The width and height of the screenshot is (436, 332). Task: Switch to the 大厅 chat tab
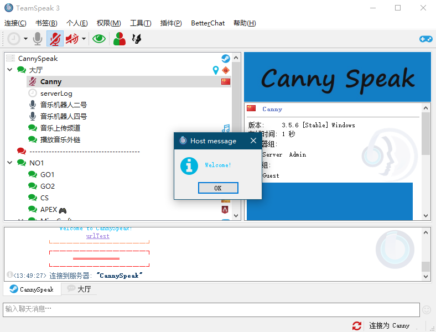pos(79,289)
